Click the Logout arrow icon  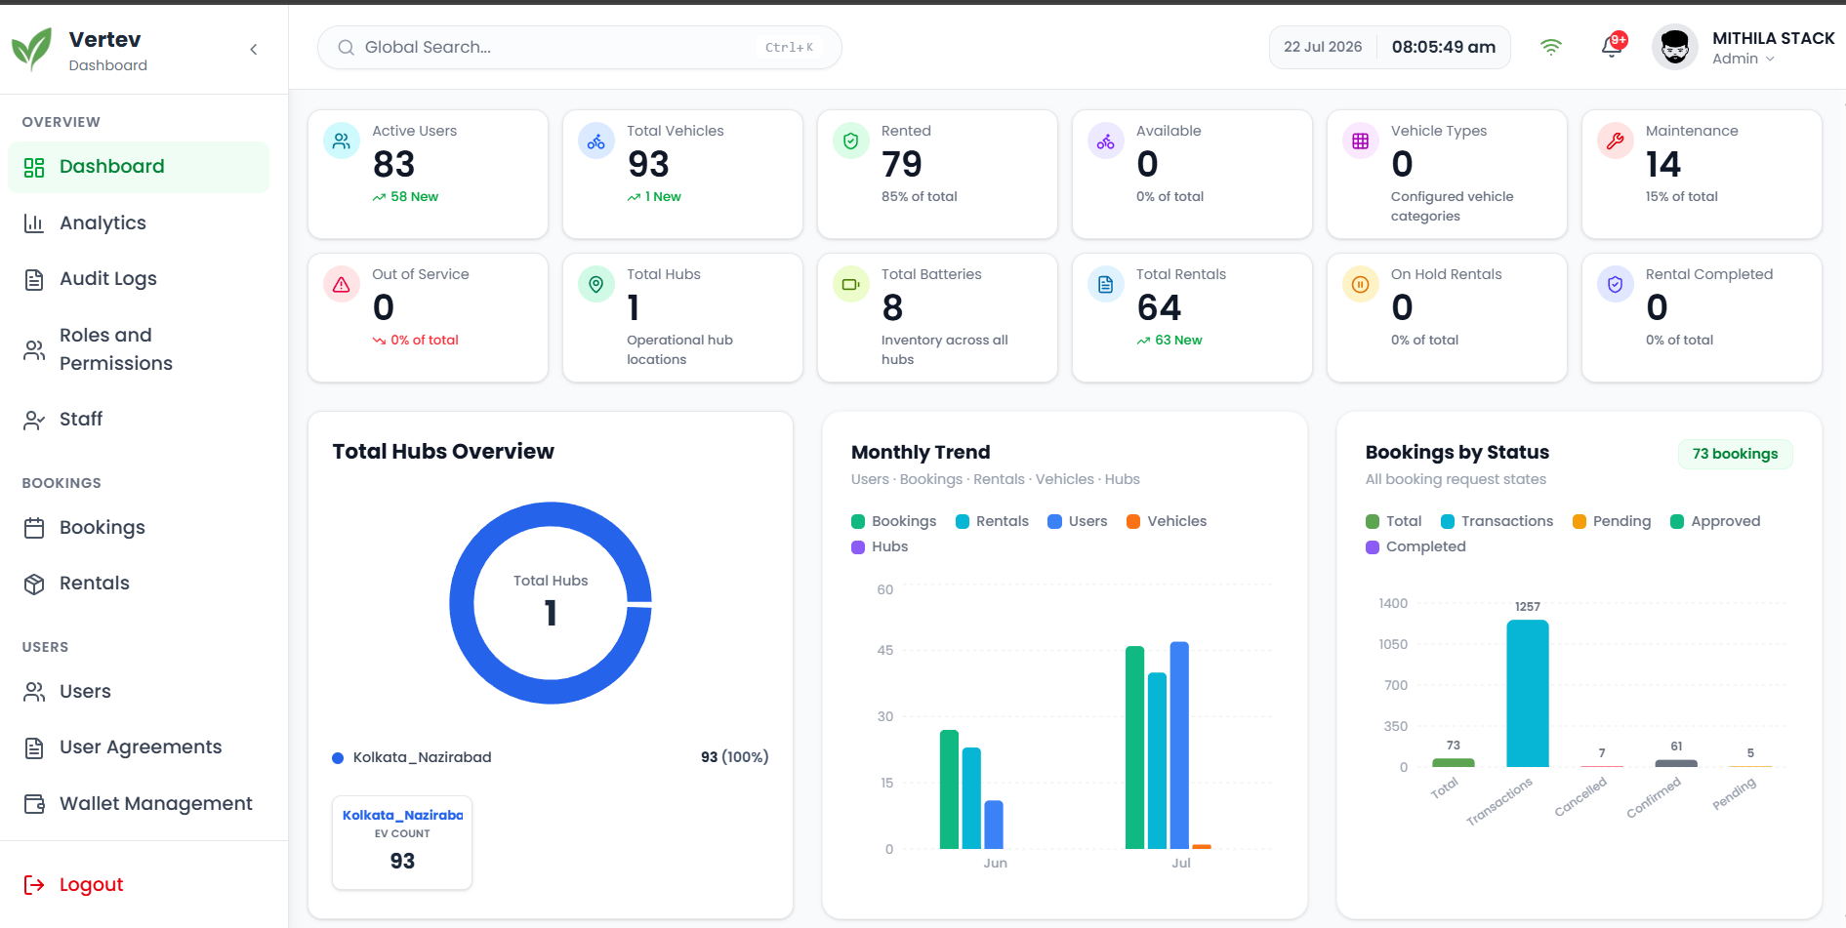click(34, 885)
